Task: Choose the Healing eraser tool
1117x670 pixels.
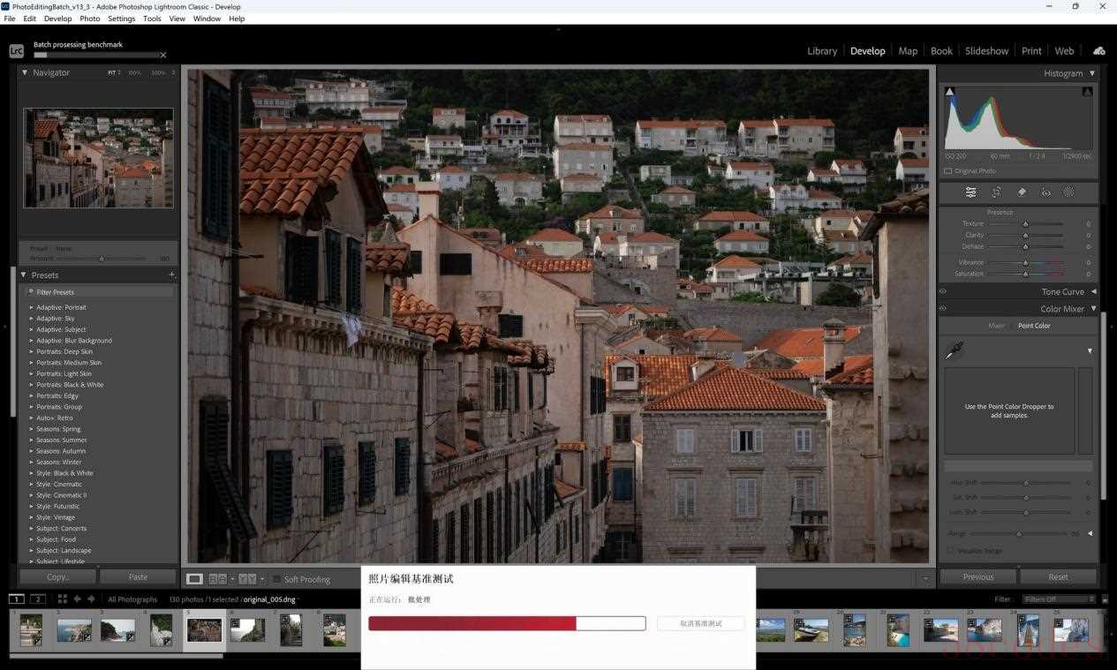Action: click(1022, 192)
